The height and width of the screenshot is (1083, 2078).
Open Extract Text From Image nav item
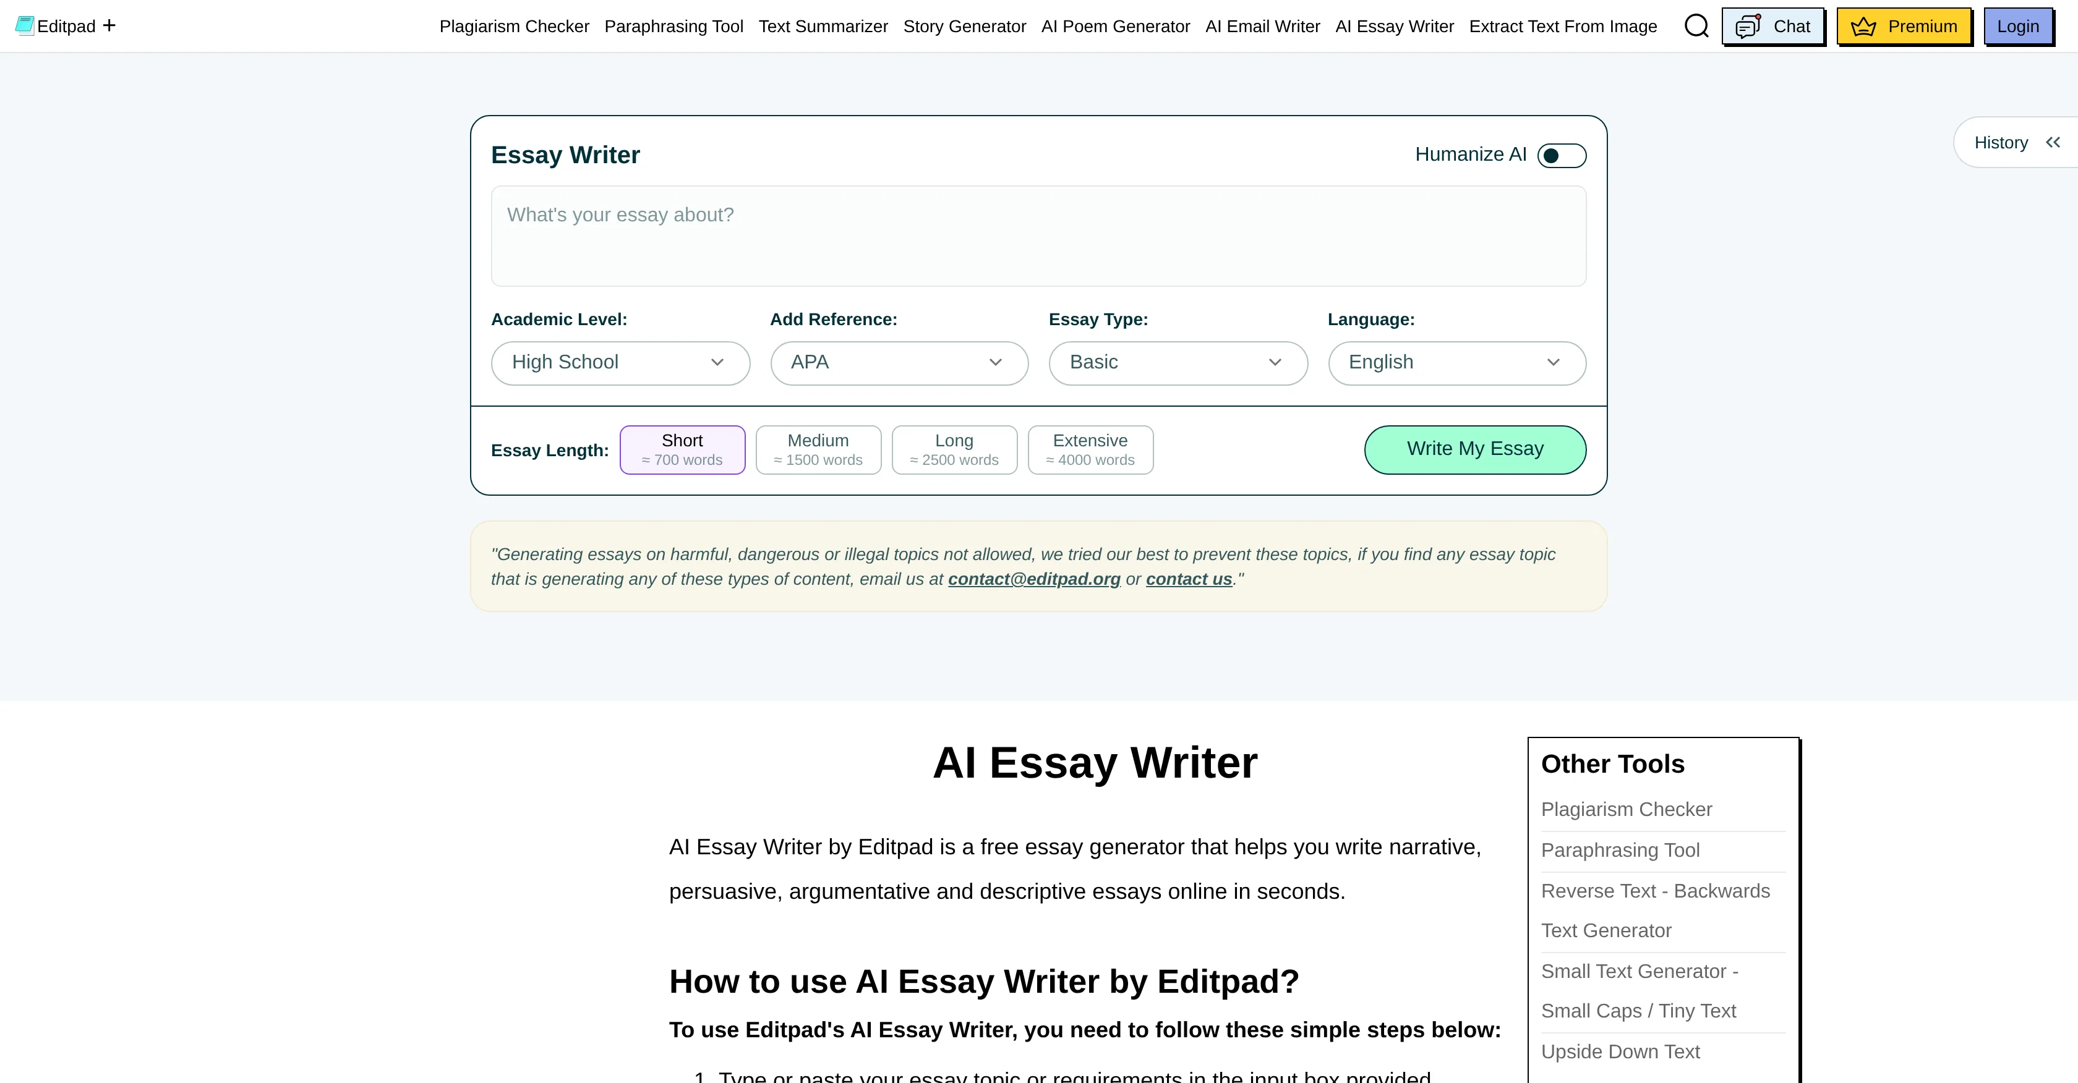pos(1563,26)
